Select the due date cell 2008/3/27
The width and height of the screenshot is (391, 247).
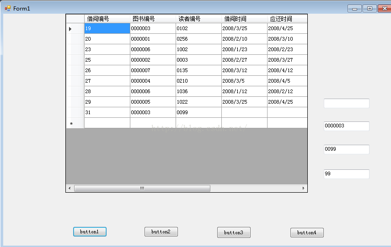click(x=287, y=60)
